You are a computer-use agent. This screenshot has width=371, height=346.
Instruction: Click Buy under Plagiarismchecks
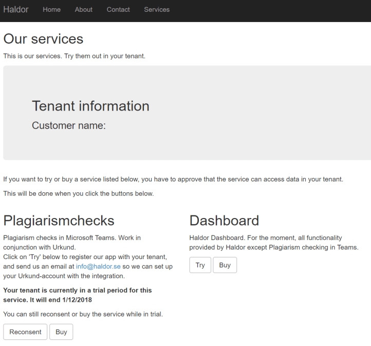(x=61, y=332)
